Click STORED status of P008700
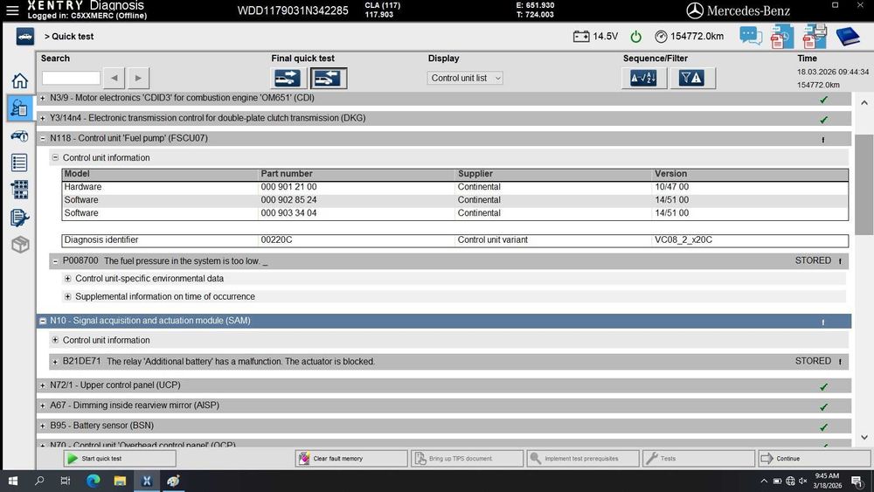Viewport: 874px width, 492px height. coord(813,260)
